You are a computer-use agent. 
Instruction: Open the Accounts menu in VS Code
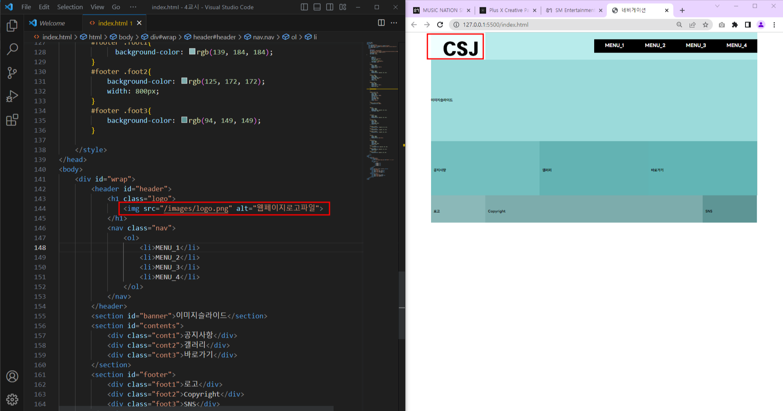pos(12,376)
